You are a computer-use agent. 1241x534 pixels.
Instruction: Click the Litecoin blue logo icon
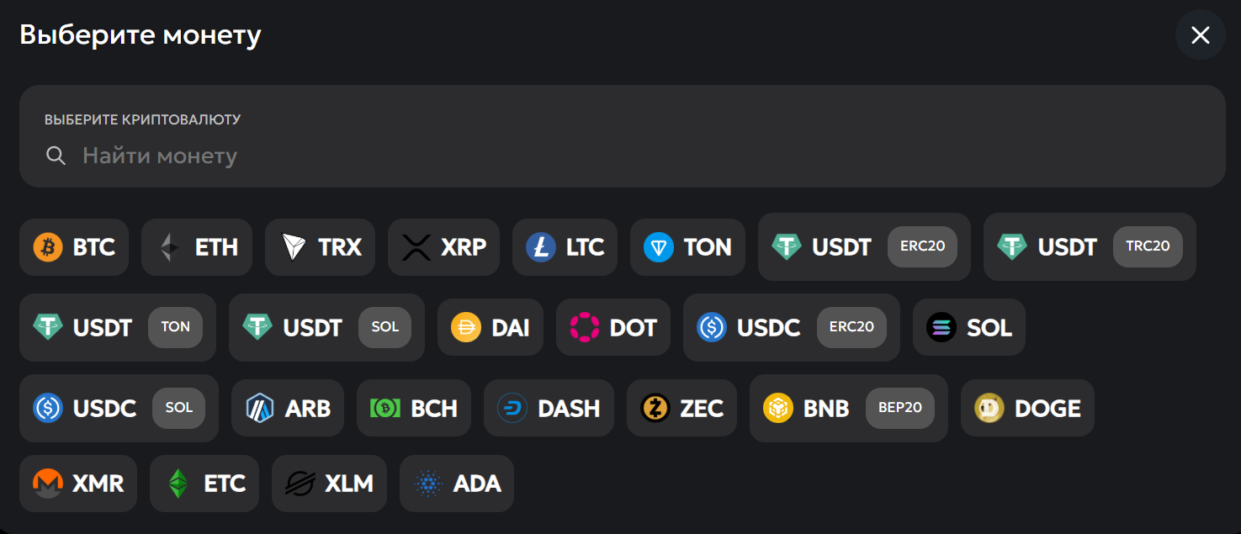point(541,247)
